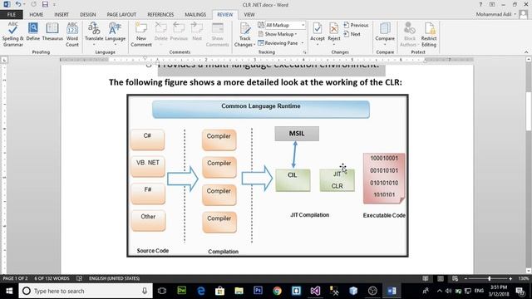Open the Define tool
This screenshot has height=299, width=532.
click(33, 32)
